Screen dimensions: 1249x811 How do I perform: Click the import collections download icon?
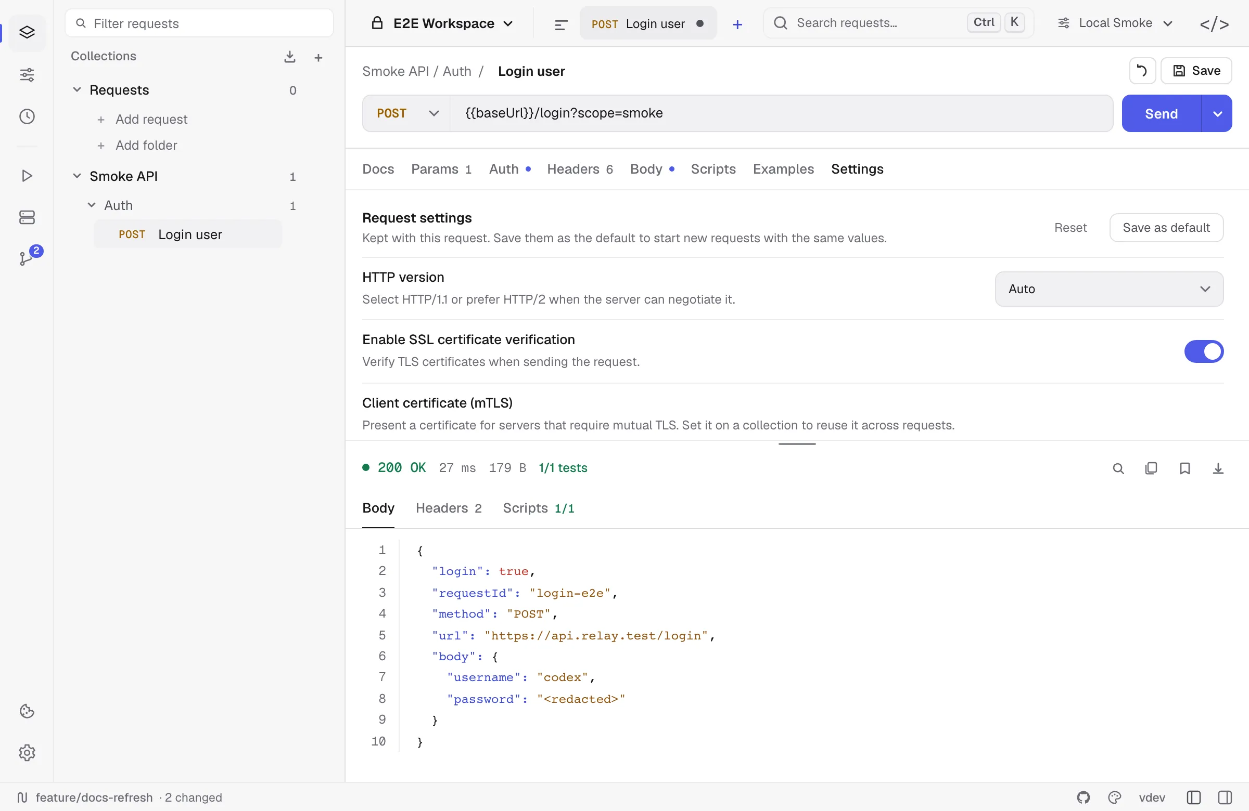pos(290,57)
